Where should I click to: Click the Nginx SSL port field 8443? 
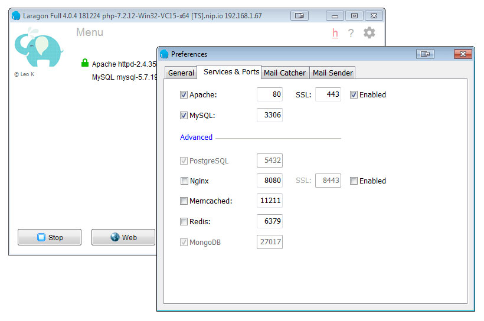[328, 181]
